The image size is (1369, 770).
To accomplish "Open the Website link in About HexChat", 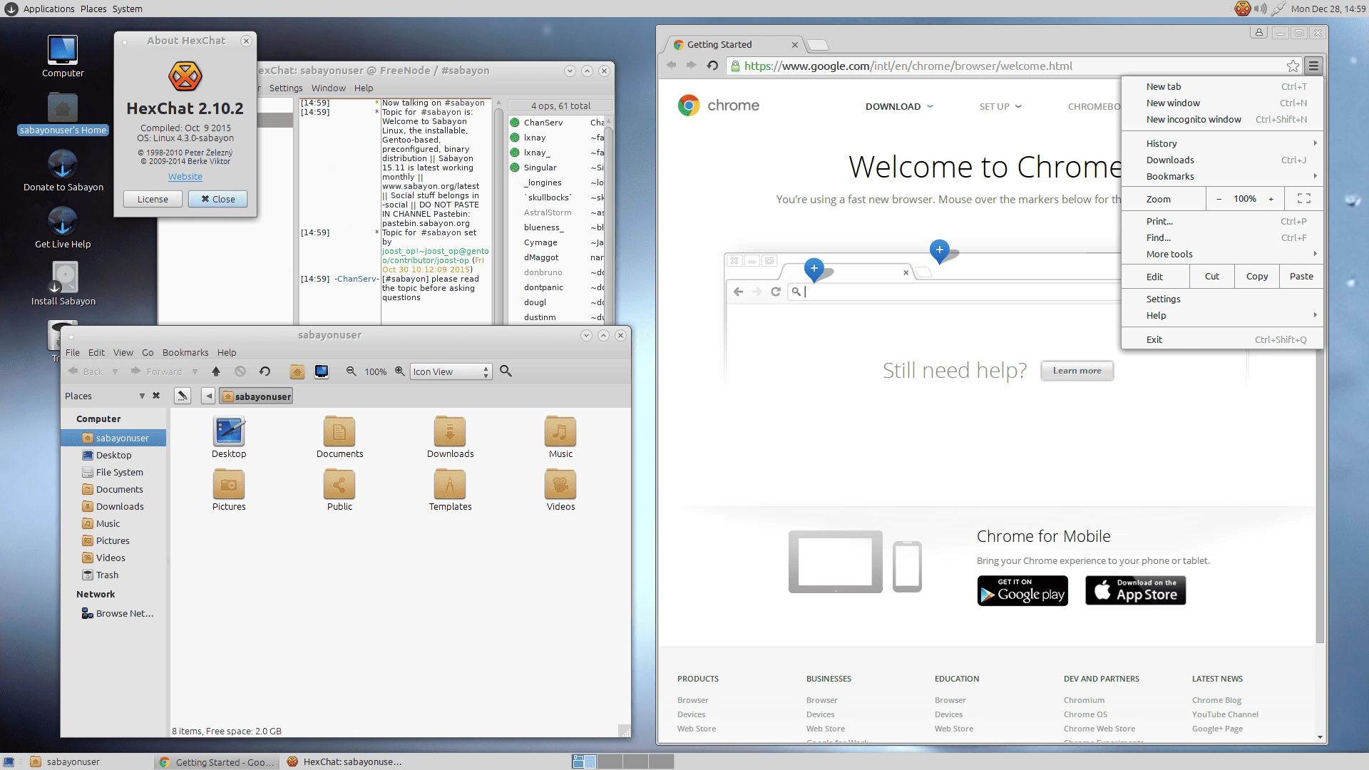I will tap(185, 176).
